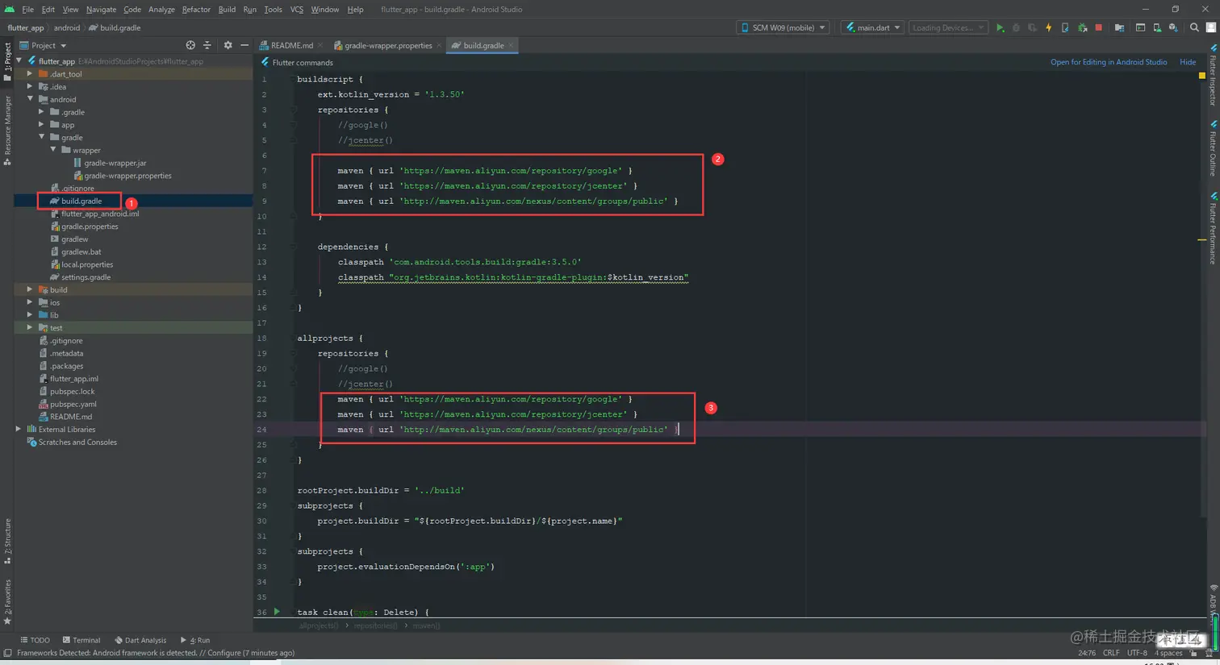The height and width of the screenshot is (665, 1220).
Task: Click run gutter arrow at task clean
Action: (x=277, y=612)
